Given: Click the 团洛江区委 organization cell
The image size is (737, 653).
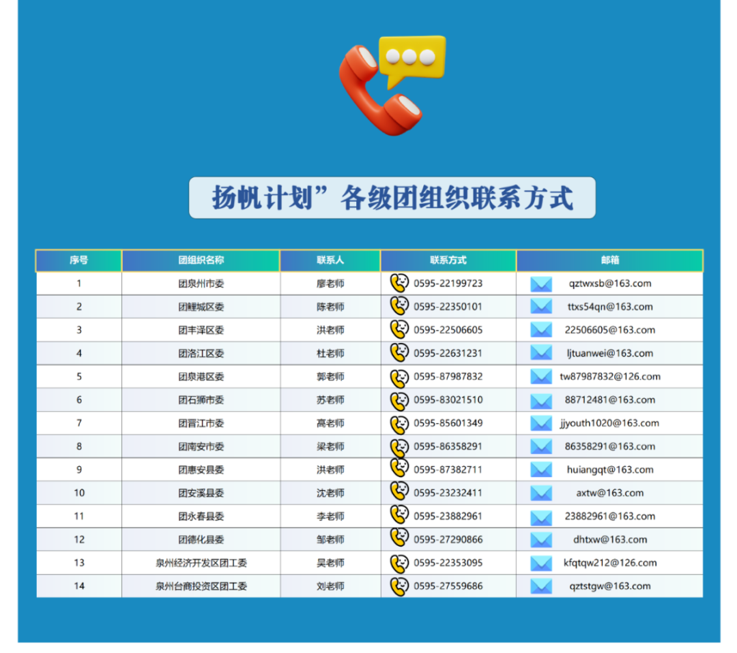Looking at the screenshot, I should 201,354.
